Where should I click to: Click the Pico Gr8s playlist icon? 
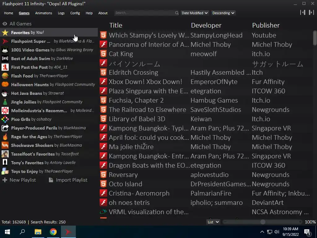click(x=5, y=119)
